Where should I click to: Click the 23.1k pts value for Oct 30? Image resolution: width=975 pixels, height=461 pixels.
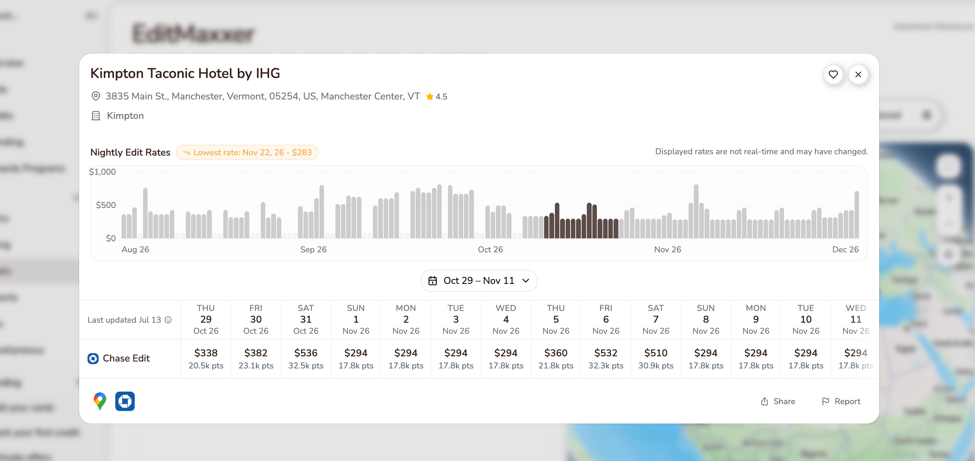point(256,366)
